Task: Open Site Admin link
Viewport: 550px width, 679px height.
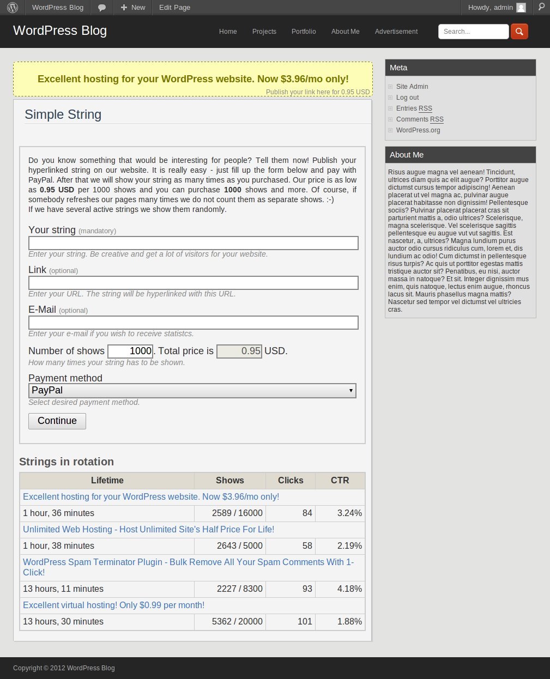Action: coord(412,87)
